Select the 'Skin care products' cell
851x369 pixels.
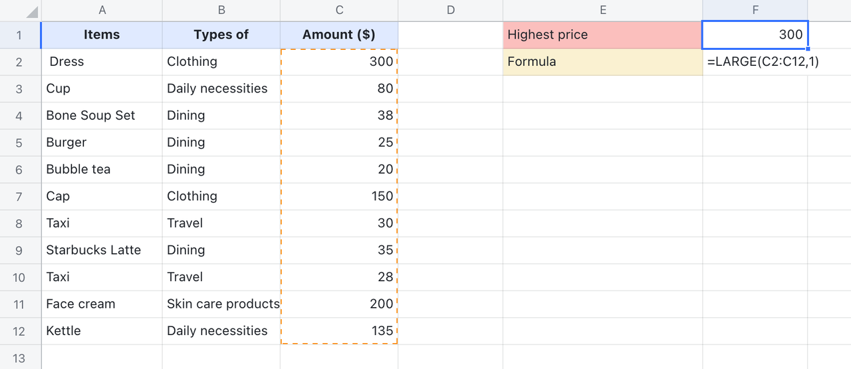point(221,305)
